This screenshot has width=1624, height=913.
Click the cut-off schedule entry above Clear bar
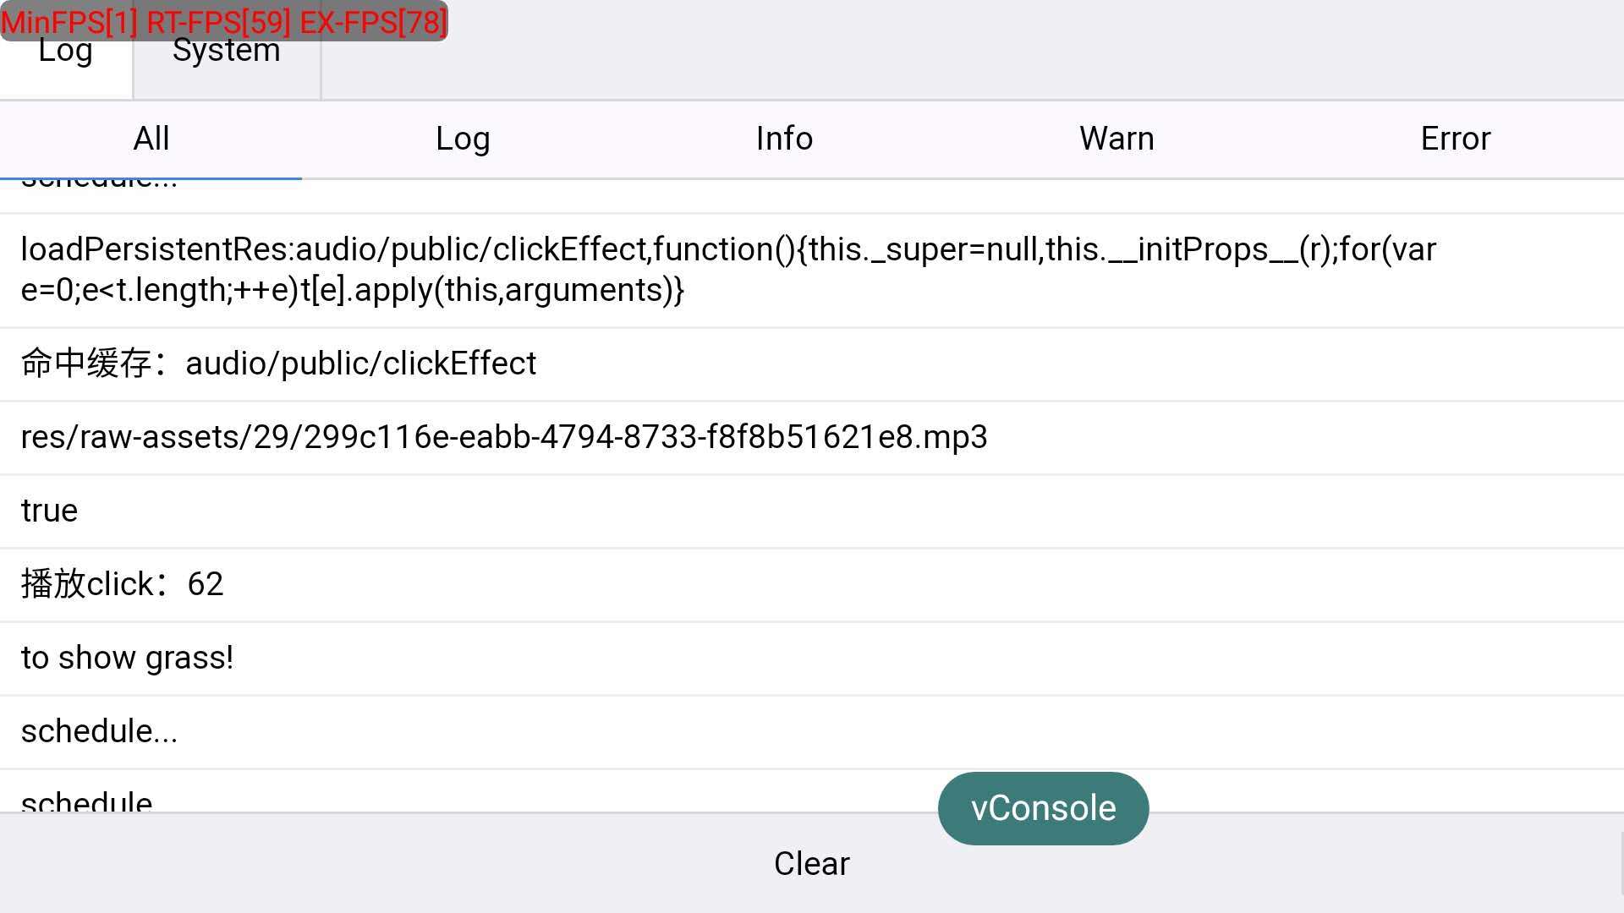[x=86, y=800]
